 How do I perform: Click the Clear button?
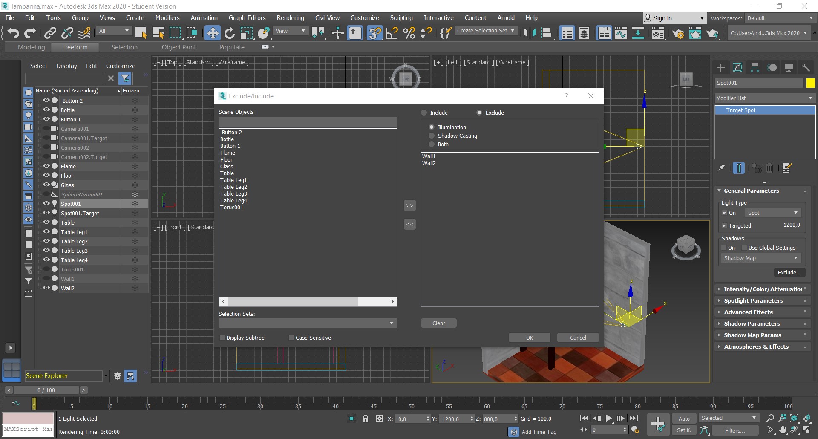point(438,323)
